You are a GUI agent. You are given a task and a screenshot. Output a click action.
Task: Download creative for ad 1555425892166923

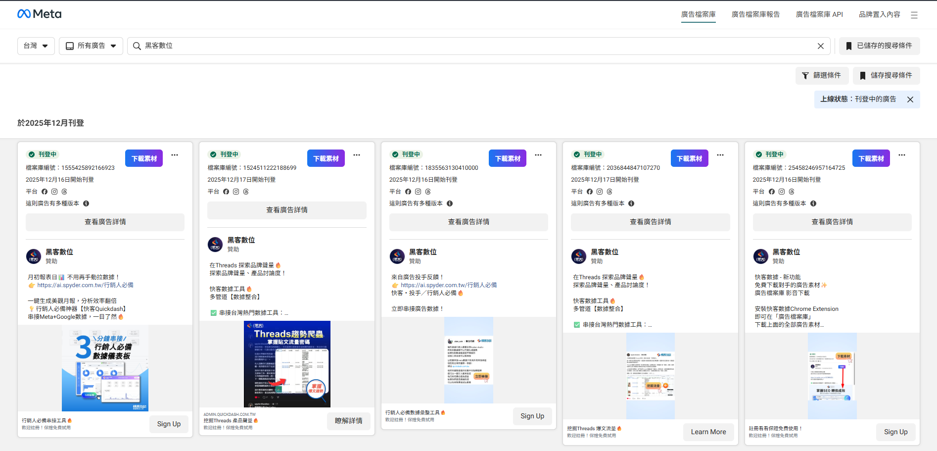tap(144, 158)
